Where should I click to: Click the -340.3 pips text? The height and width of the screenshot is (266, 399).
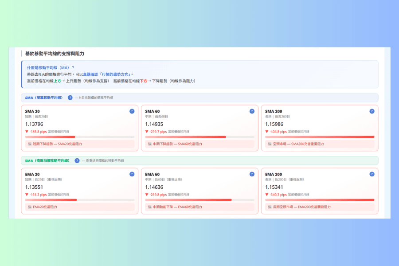coord(278,195)
